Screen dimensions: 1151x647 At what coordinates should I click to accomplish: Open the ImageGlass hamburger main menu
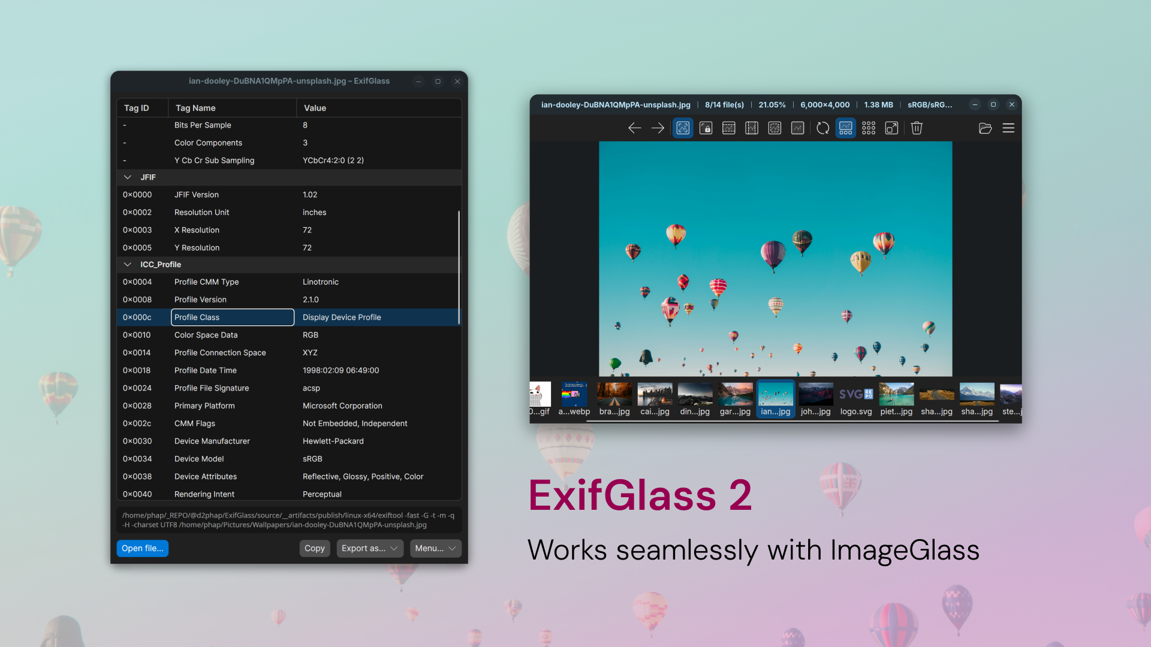point(1008,128)
